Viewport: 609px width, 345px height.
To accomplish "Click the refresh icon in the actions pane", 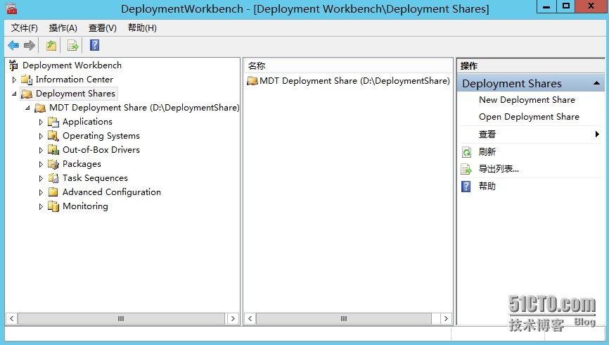I will coord(466,152).
